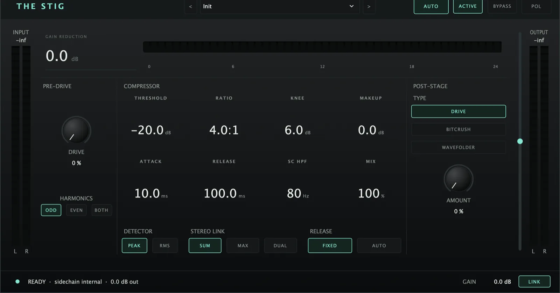
Task: Load the previous preset with left arrow
Action: pos(190,7)
